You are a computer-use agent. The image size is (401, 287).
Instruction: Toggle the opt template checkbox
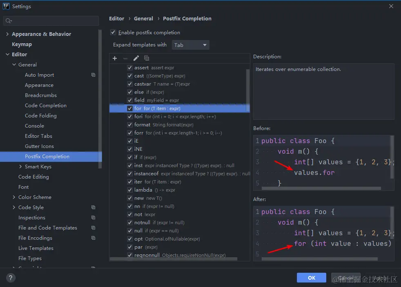tap(130, 239)
